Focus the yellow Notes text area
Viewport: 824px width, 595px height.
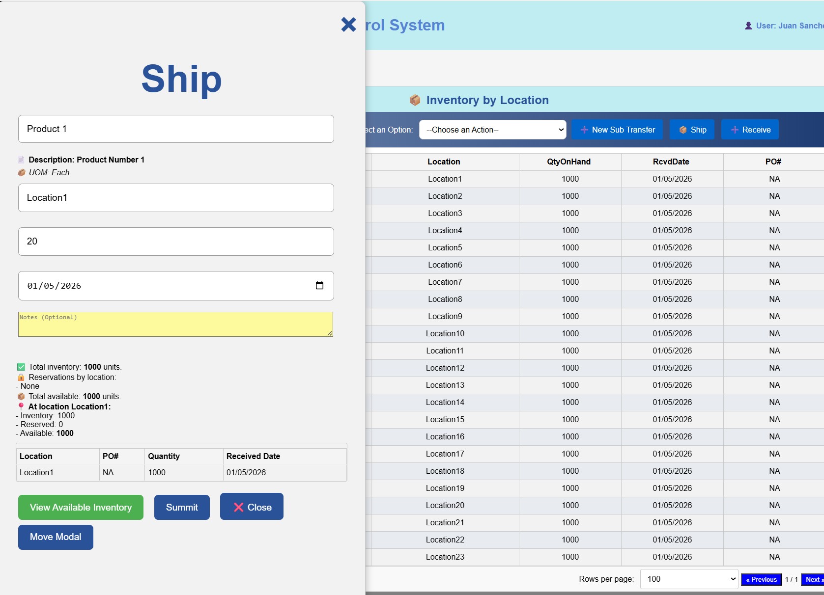[x=175, y=324]
